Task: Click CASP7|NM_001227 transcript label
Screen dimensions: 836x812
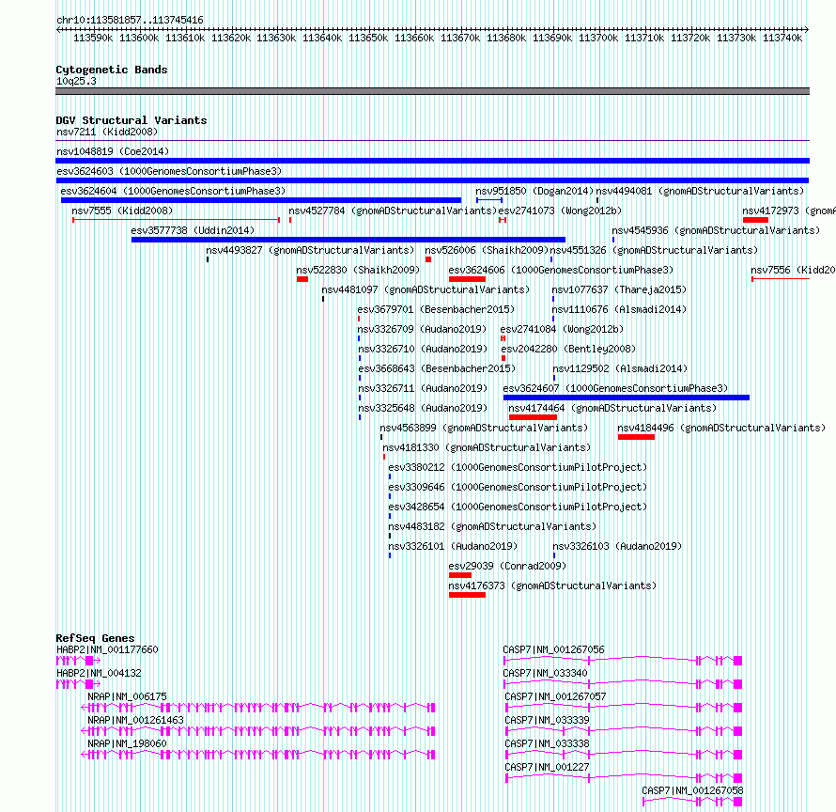Action: tap(547, 767)
